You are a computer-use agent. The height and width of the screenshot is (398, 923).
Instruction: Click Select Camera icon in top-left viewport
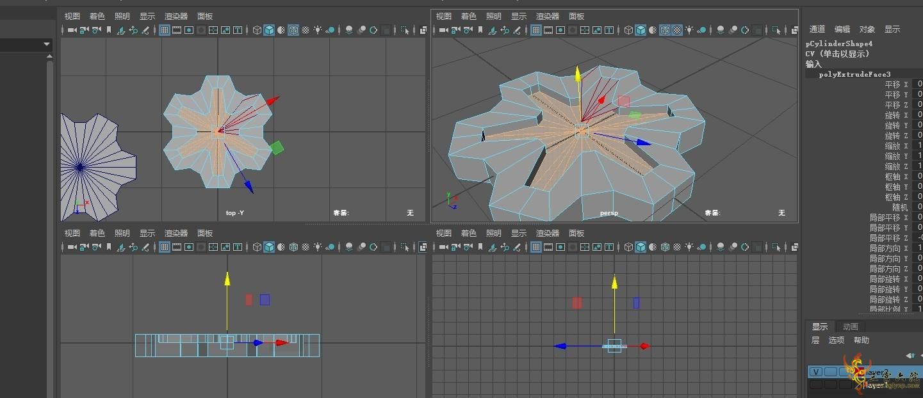coord(72,30)
